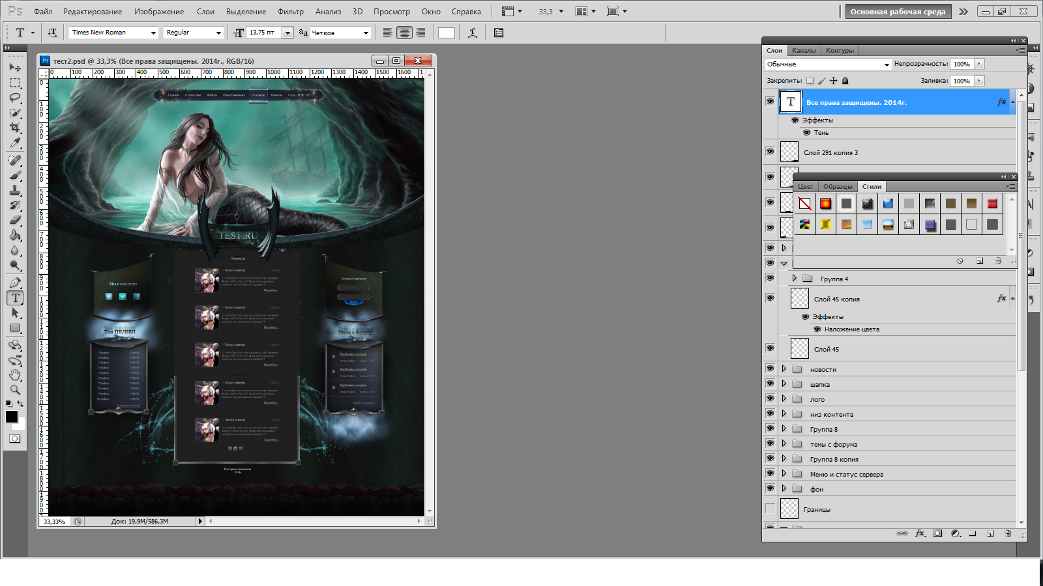Viewport: 1043px width, 586px height.
Task: Select the History Brush tool
Action: [x=15, y=205]
